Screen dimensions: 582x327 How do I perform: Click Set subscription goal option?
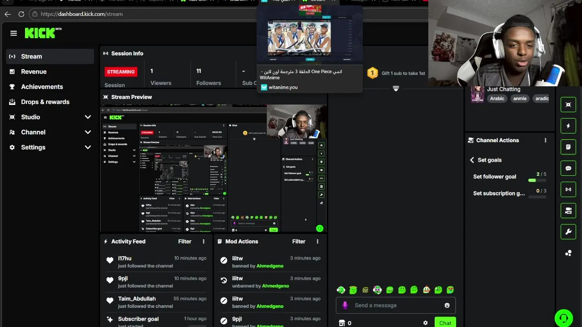click(x=499, y=193)
